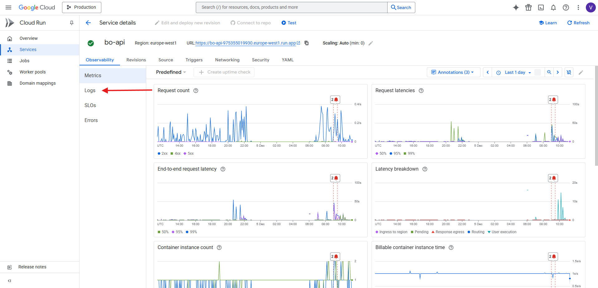Click the copy URL icon next to bo-api link
The width and height of the screenshot is (598, 288).
point(306,43)
